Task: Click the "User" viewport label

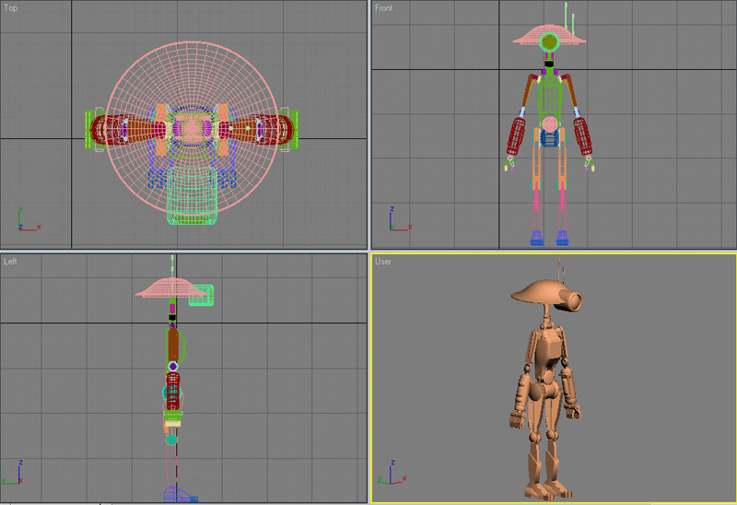Action: pyautogui.click(x=383, y=262)
